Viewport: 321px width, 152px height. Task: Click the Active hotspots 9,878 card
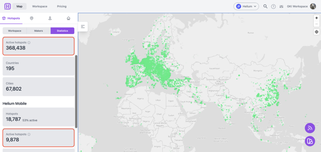pos(38,138)
